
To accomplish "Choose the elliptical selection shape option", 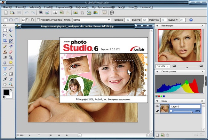I will coord(11,20).
